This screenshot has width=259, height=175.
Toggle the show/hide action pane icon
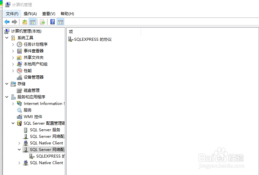(x=60, y=22)
